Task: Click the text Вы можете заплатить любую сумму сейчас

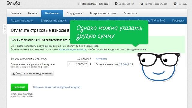Action: (55, 46)
